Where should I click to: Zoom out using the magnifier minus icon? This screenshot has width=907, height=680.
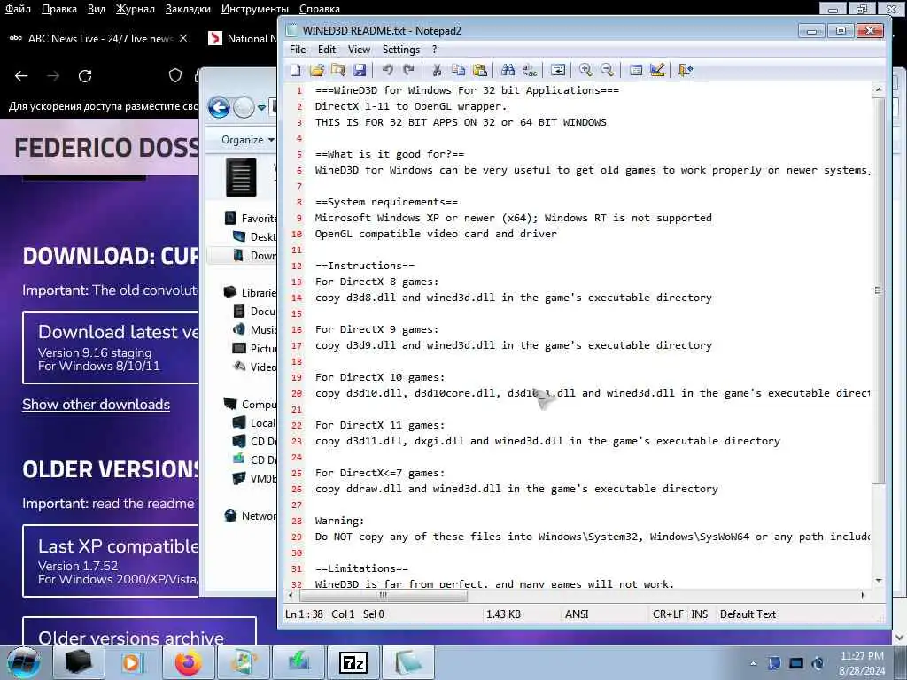[607, 70]
